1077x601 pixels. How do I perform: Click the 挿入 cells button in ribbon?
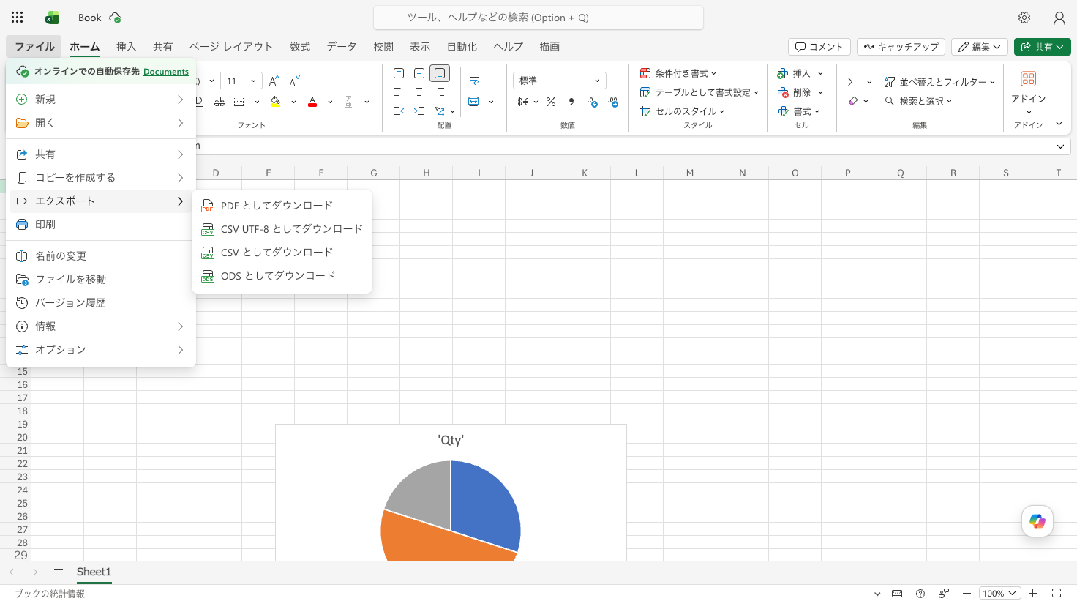794,73
